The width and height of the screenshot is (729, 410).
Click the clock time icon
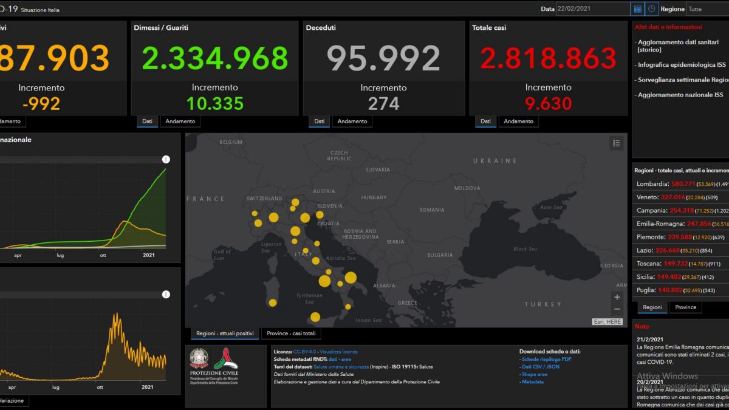tap(652, 9)
